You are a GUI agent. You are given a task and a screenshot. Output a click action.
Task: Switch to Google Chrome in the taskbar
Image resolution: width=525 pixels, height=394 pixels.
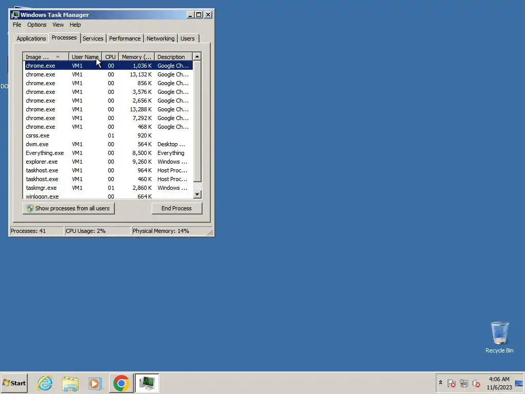click(121, 383)
